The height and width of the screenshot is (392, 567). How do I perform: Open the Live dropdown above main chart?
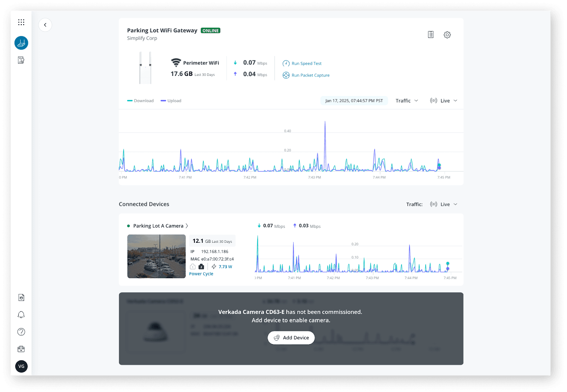click(444, 101)
